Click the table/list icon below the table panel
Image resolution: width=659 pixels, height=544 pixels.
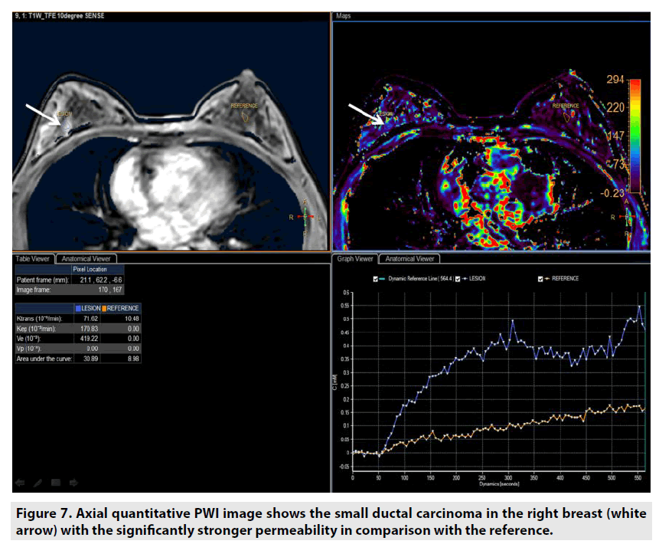click(x=56, y=483)
